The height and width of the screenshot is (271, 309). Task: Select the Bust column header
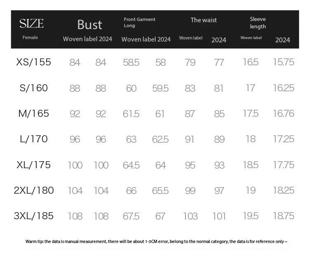[x=89, y=25]
